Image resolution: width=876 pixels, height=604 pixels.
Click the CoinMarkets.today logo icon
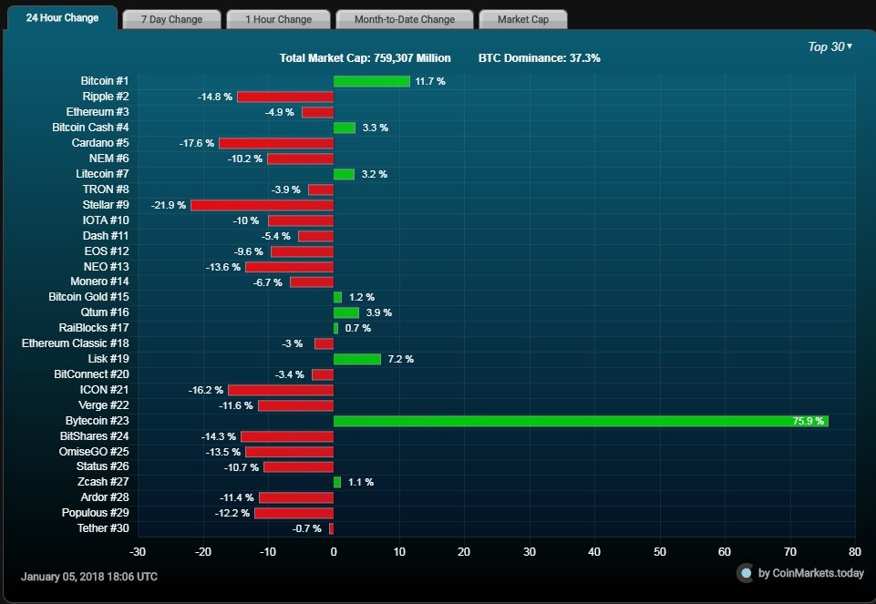click(746, 573)
